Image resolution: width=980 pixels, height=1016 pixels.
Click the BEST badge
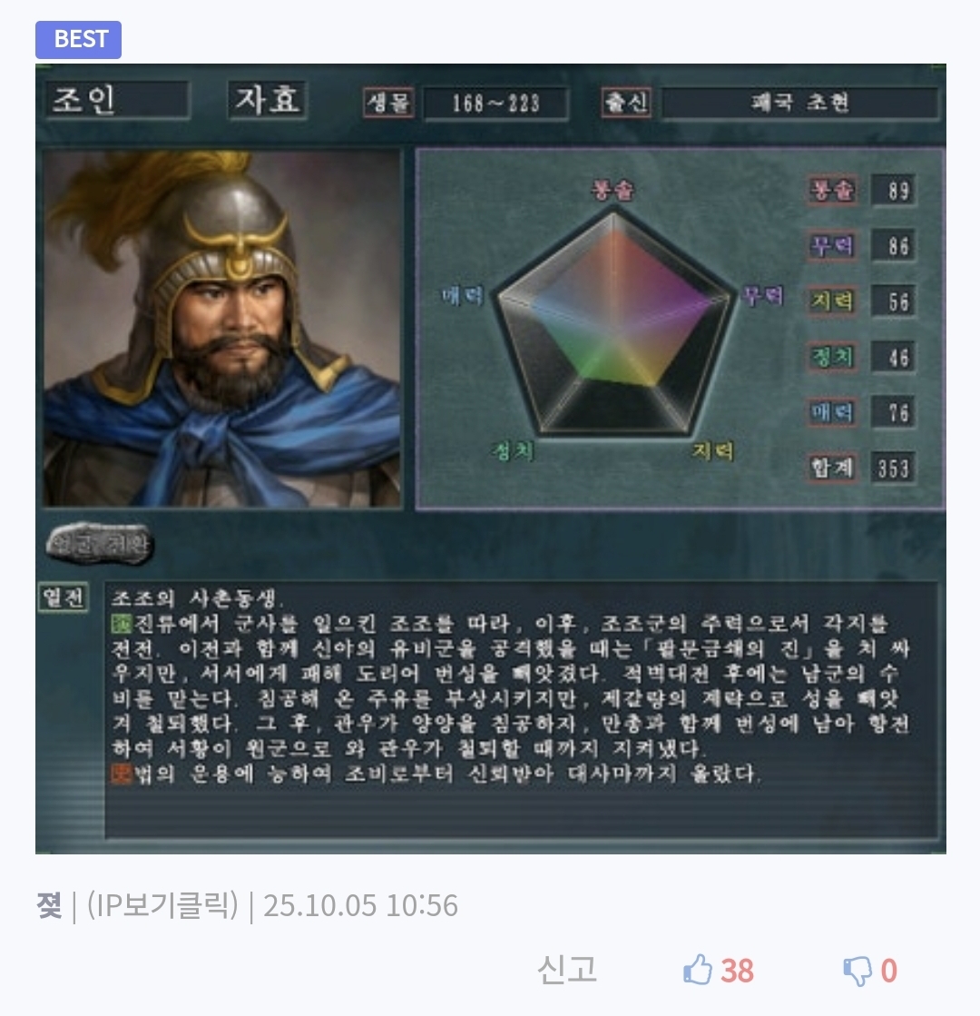point(78,40)
